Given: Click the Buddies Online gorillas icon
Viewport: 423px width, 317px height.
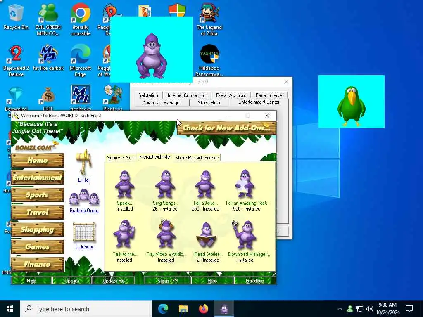Looking at the screenshot, I should pyautogui.click(x=84, y=197).
